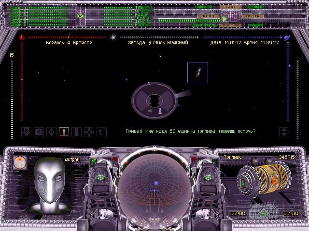Select the boxed target ship in space
This screenshot has width=309, height=231.
197,73
